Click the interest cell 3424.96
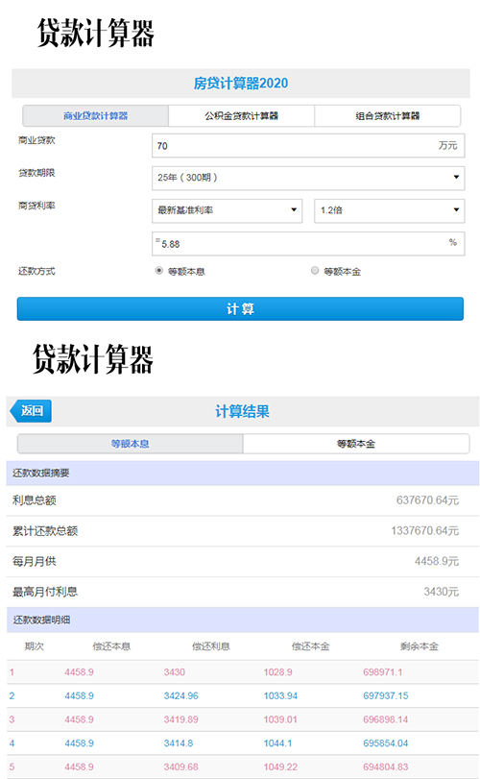This screenshot has width=480, height=779. [181, 696]
